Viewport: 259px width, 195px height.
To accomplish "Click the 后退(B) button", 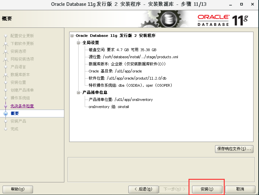I will 143,190.
